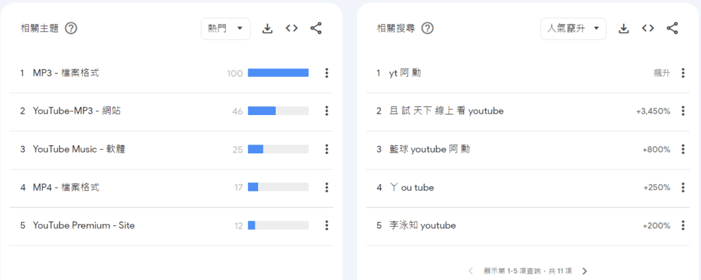Open the 熱門 sort dropdown
Image resolution: width=701 pixels, height=280 pixels.
click(x=226, y=29)
